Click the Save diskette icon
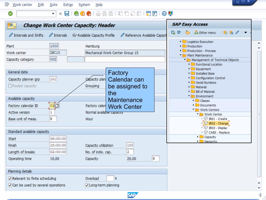266x200 pixels. pyautogui.click(x=67, y=13)
